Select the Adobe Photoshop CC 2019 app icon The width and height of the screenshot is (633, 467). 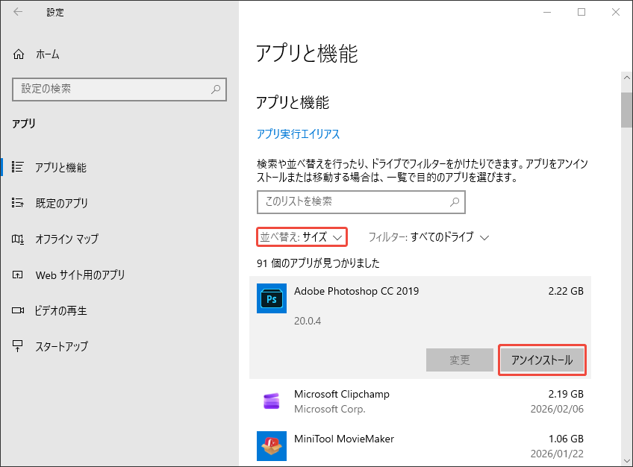coord(272,298)
